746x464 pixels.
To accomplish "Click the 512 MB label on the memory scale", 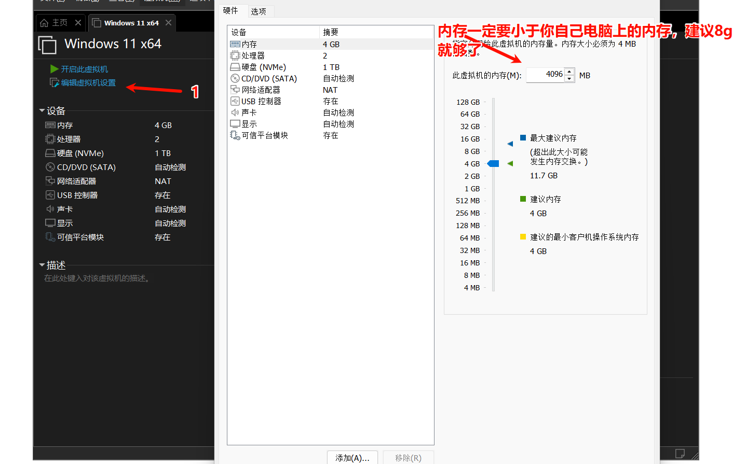I will click(468, 201).
